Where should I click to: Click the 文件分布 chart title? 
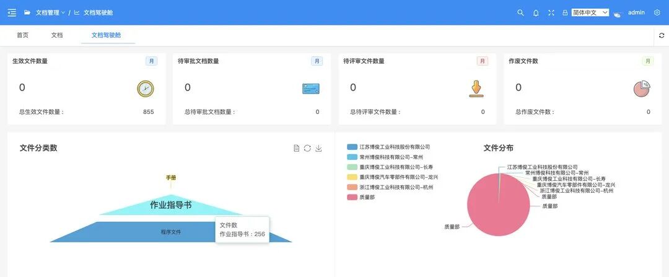pos(498,148)
